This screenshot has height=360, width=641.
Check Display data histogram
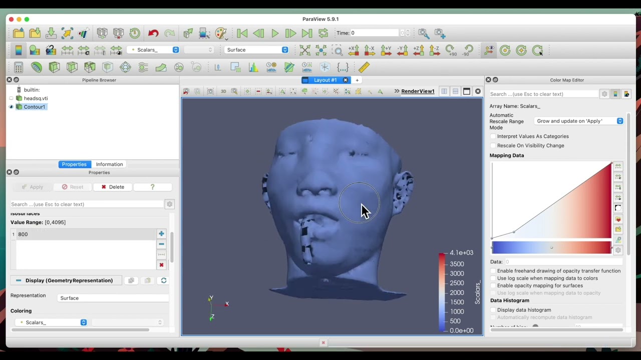click(x=493, y=310)
